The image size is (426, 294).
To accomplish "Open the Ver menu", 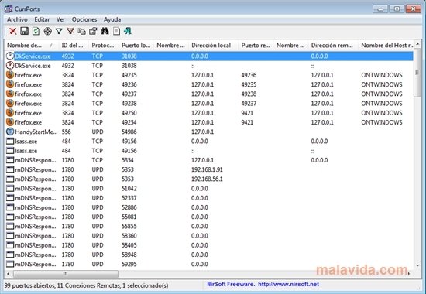I will pyautogui.click(x=60, y=19).
